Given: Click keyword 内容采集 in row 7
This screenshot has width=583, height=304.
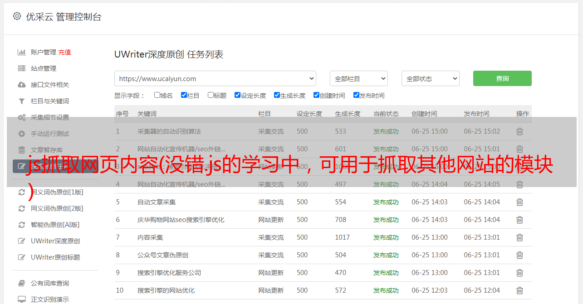Looking at the screenshot, I should [x=150, y=237].
